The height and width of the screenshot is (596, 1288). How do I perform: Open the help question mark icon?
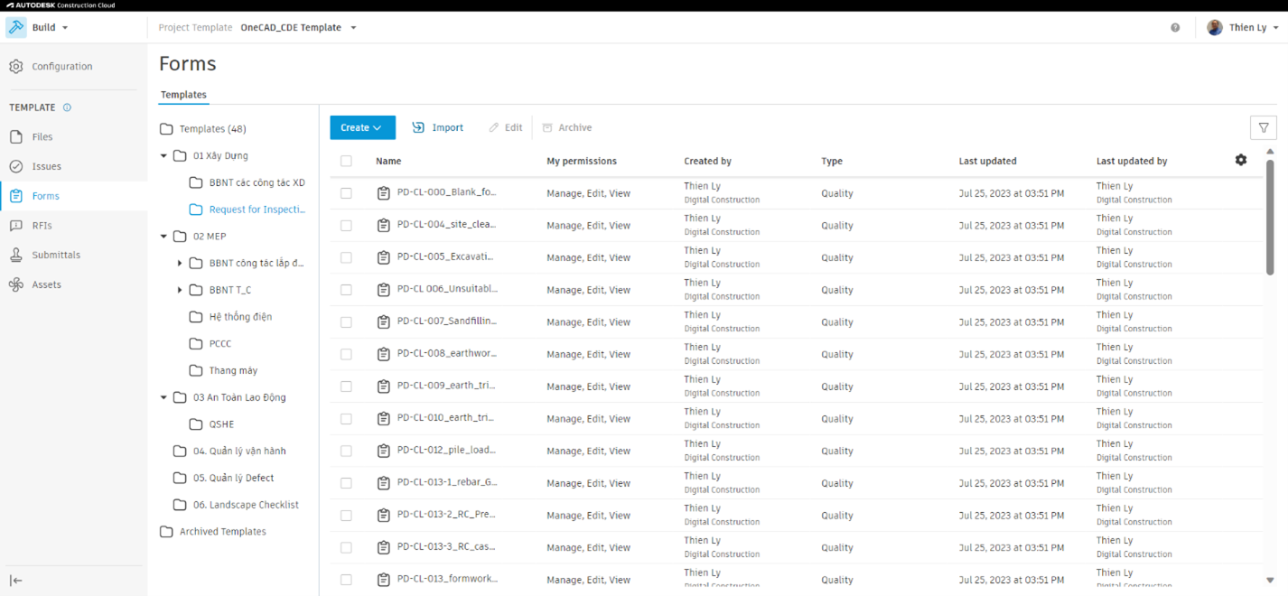(1175, 28)
